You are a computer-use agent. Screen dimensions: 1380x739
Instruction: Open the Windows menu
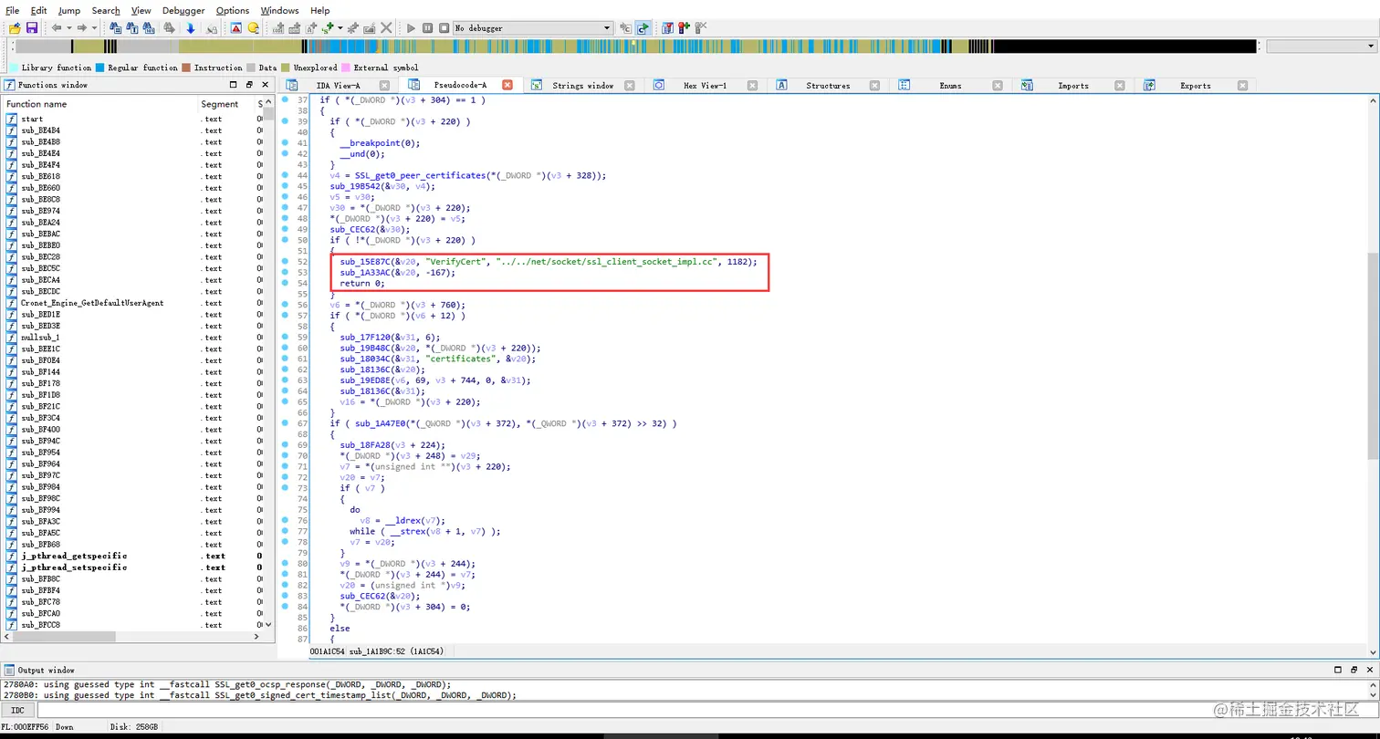279,10
